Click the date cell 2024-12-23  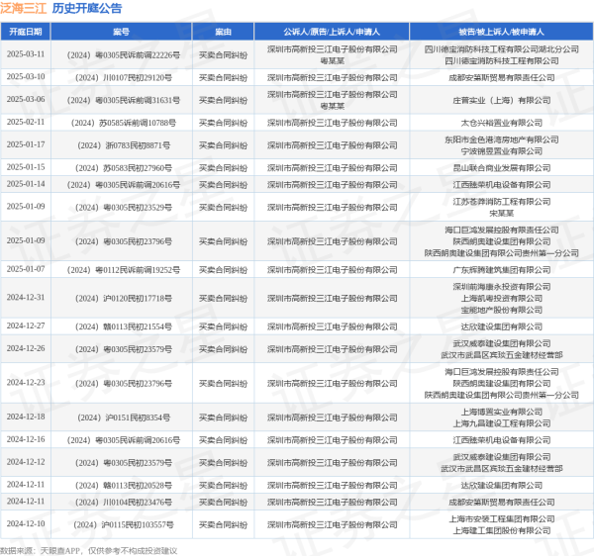[x=26, y=383]
